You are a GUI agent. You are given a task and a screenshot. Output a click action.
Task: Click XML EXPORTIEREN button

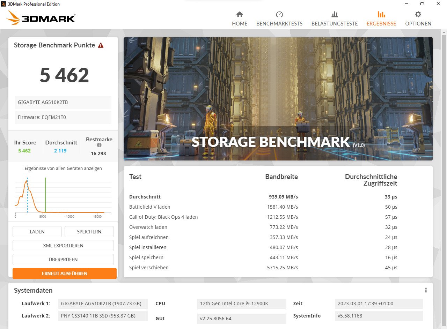[63, 246]
